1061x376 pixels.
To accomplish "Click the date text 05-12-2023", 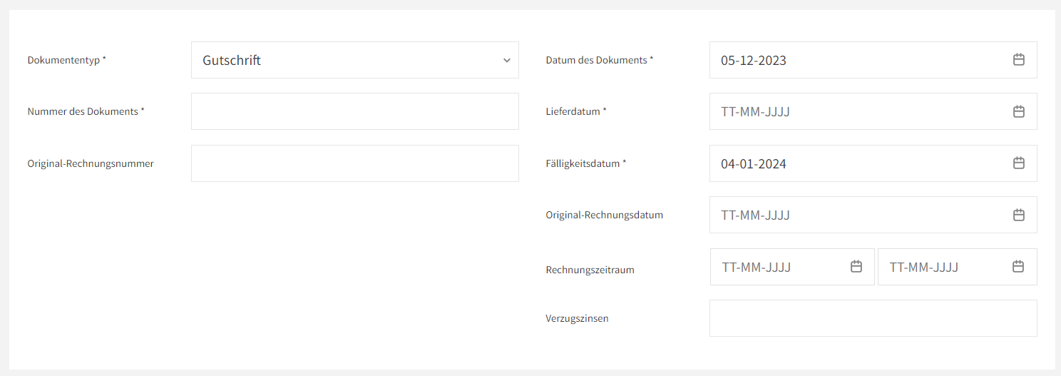I will click(754, 61).
